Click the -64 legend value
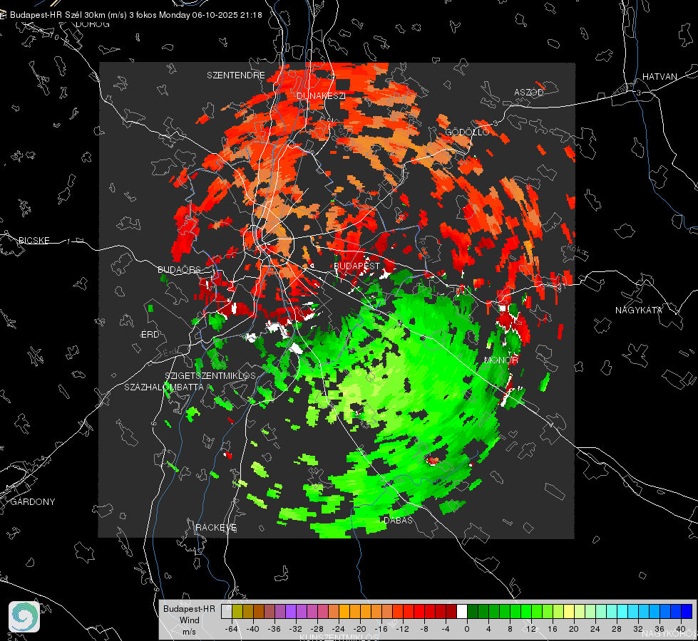 pyautogui.click(x=232, y=629)
